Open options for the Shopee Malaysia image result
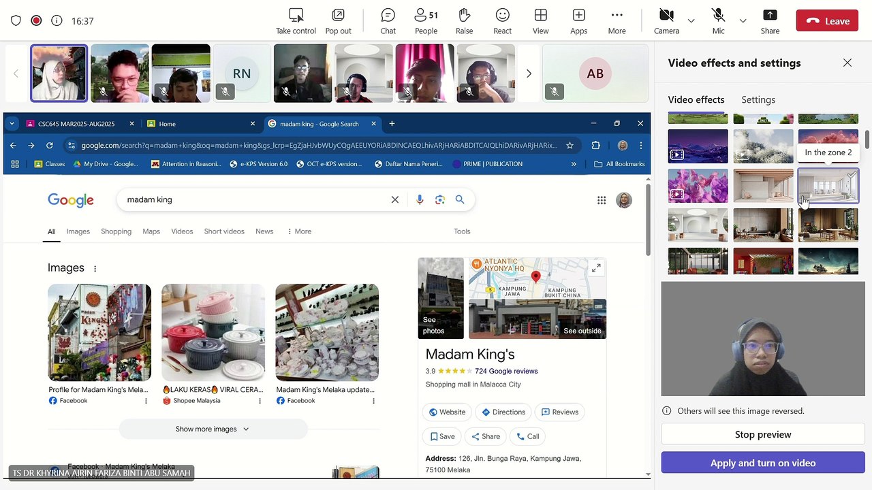The width and height of the screenshot is (872, 490). pos(260,401)
